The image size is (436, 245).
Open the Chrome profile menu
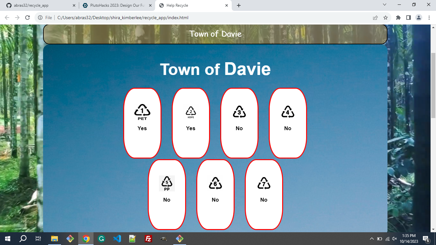point(419,18)
